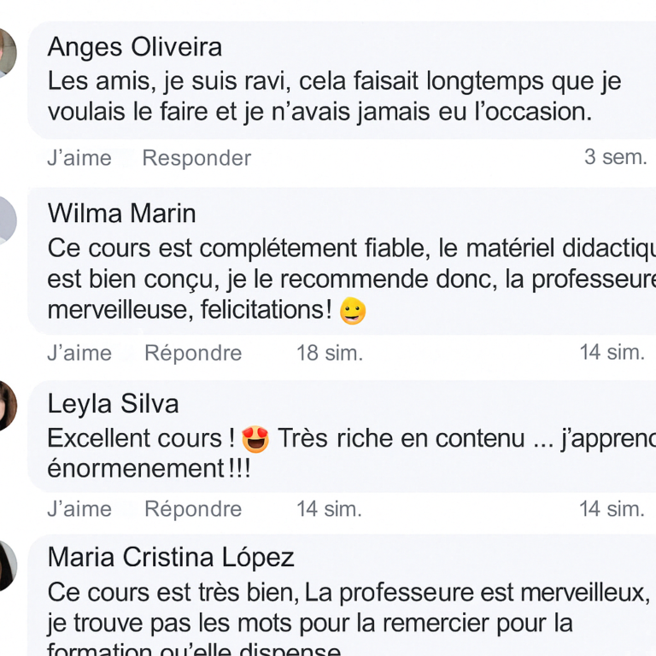Click the Maria Cristina López name
Viewport: 656px width, 656px height.
[x=171, y=558]
